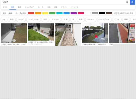136x99 pixels.
Task: Click the blue search magnifier button
Action: click(133, 2)
